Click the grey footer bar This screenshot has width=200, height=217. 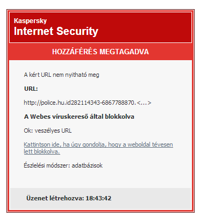(x=101, y=198)
